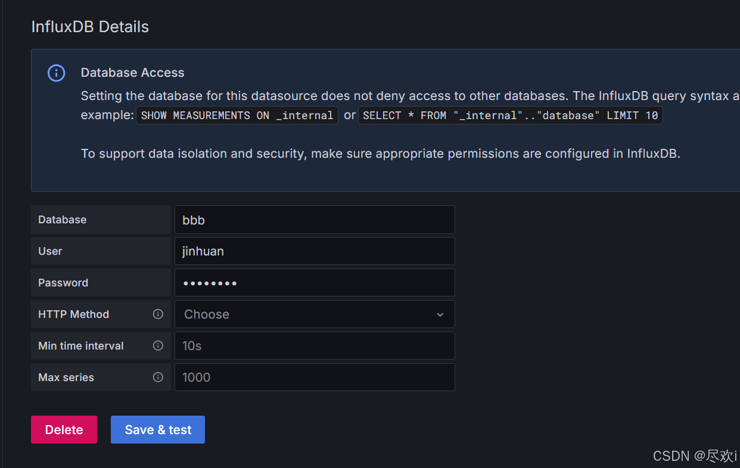Open the HTTP Method Choose dropdown
740x468 pixels.
coord(315,314)
